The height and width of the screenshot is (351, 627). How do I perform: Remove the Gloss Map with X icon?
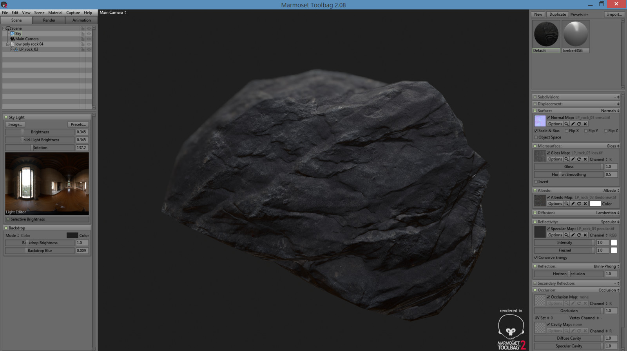tap(585, 159)
